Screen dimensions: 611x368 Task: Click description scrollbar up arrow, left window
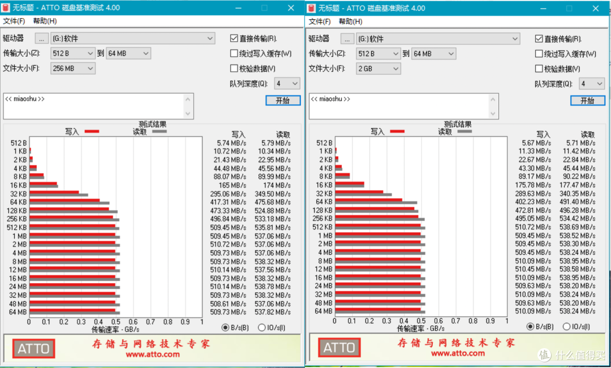coord(188,99)
